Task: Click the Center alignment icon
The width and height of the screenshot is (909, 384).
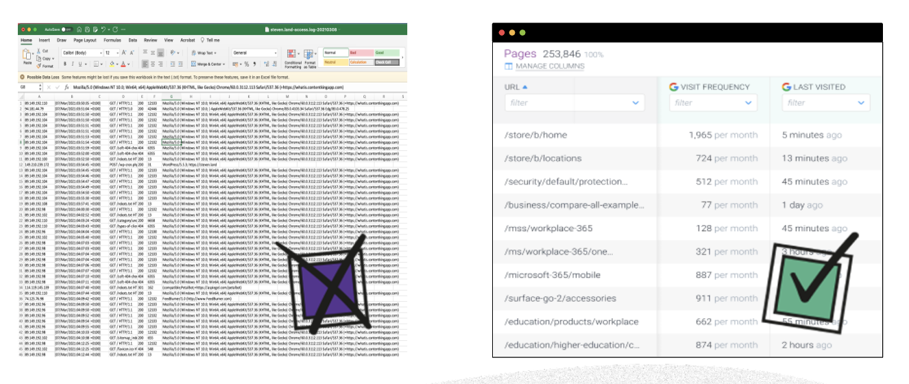Action: 153,64
